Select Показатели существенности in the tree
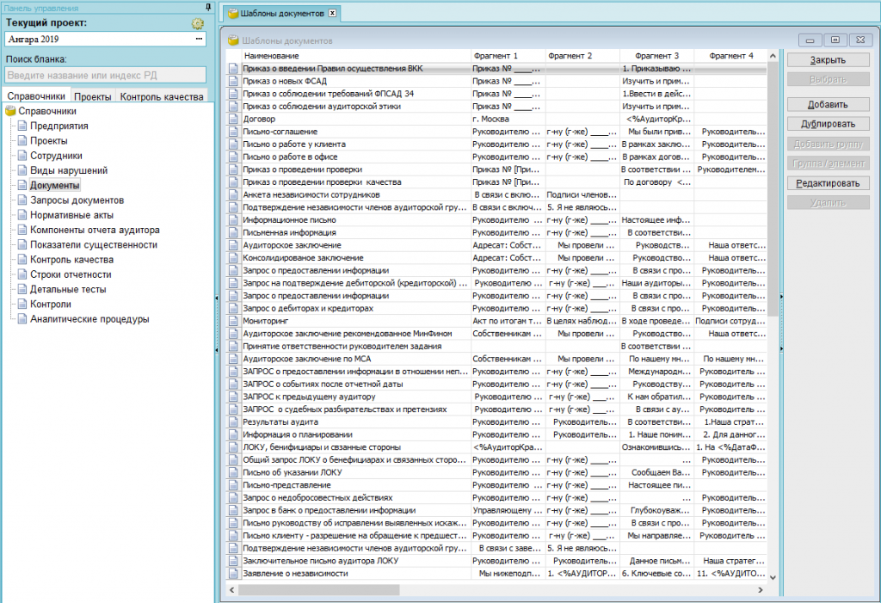The image size is (881, 603). click(94, 244)
